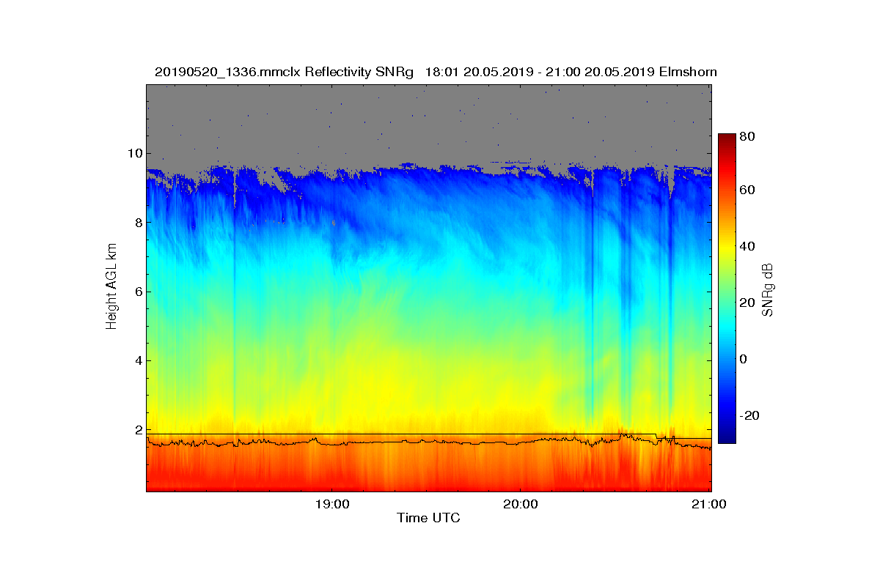Screen dimensions: 880x586
Task: Click the 20:00 time tick label
Action: pos(521,504)
